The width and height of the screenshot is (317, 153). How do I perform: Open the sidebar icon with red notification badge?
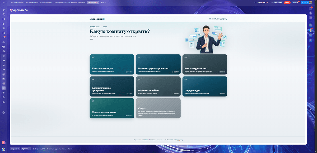4,37
